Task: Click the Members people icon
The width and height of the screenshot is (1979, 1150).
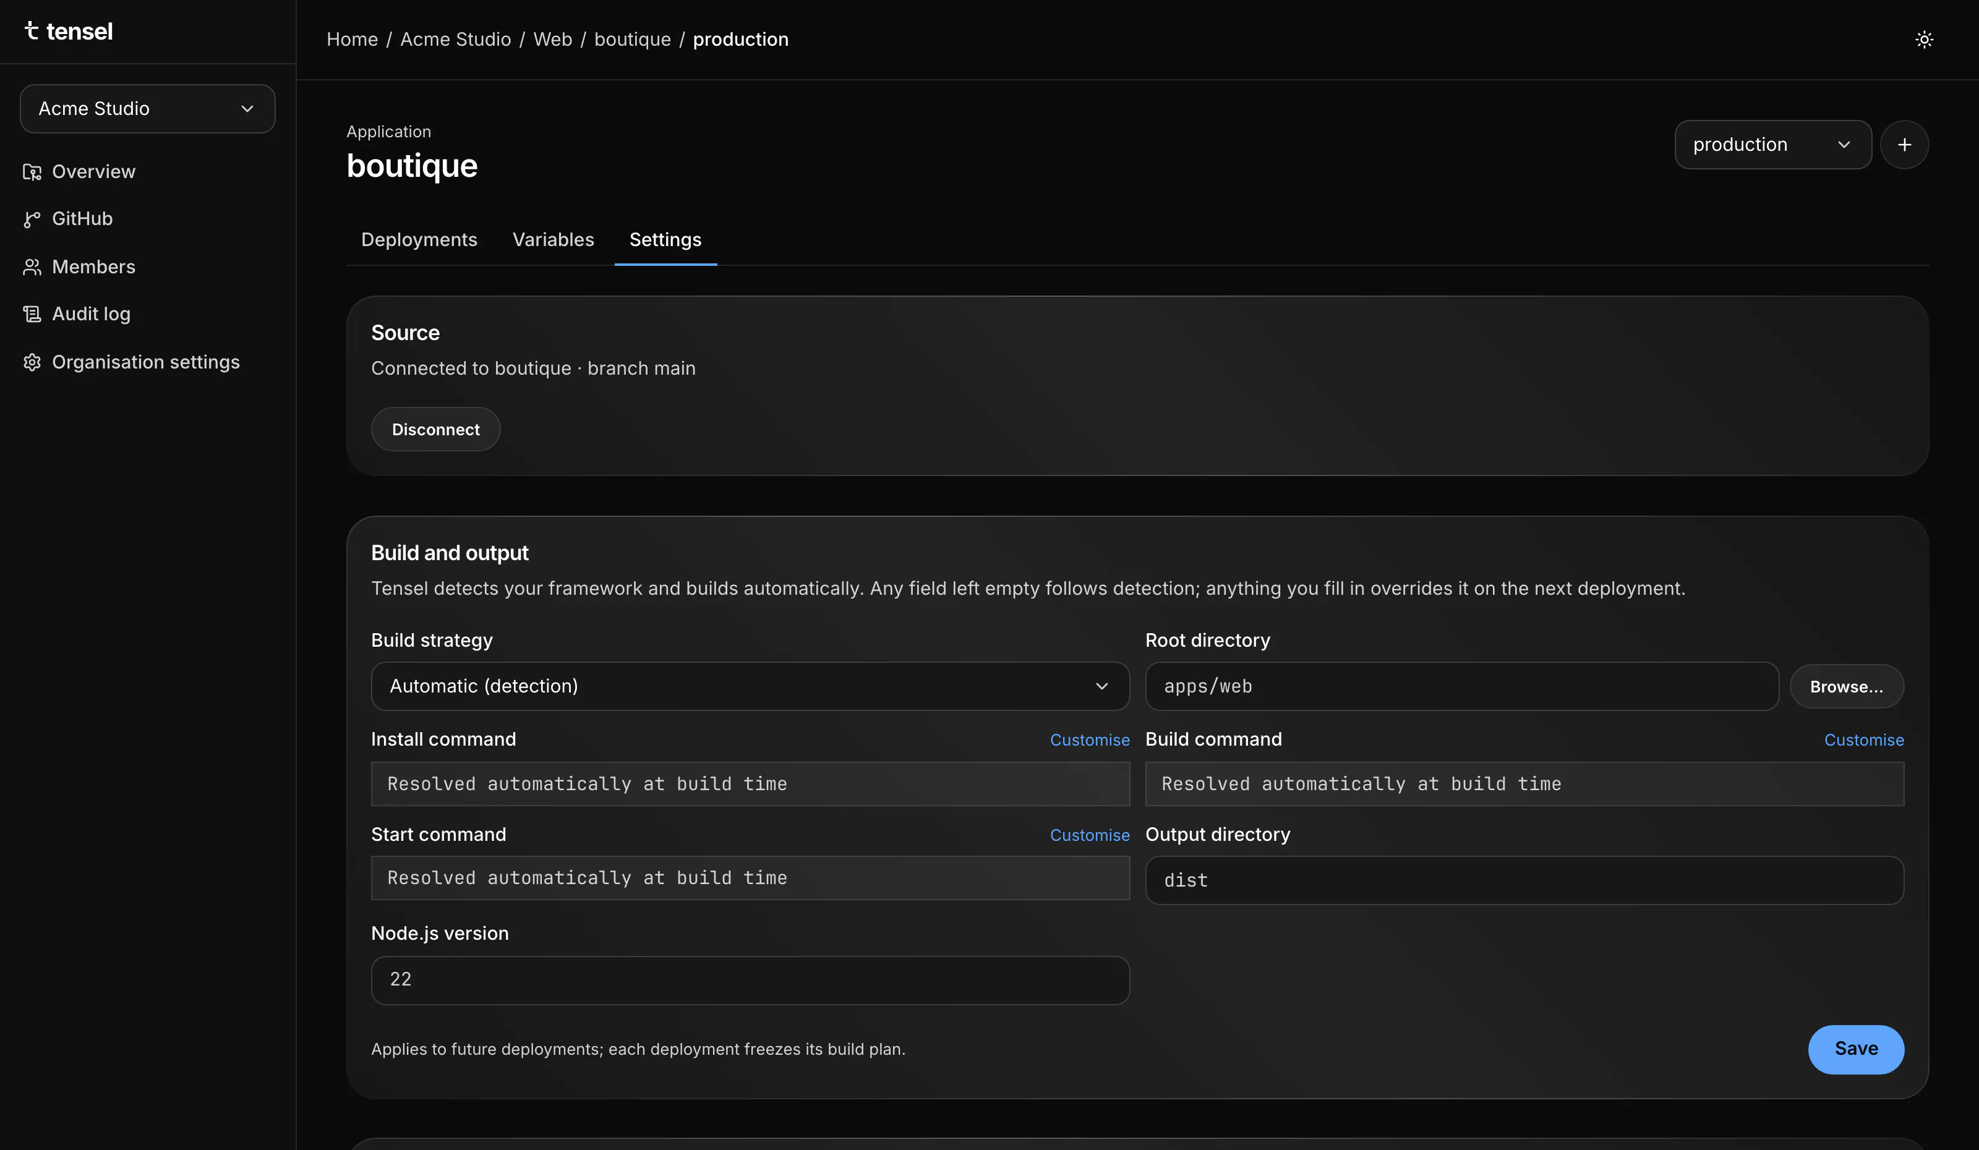Action: (32, 267)
